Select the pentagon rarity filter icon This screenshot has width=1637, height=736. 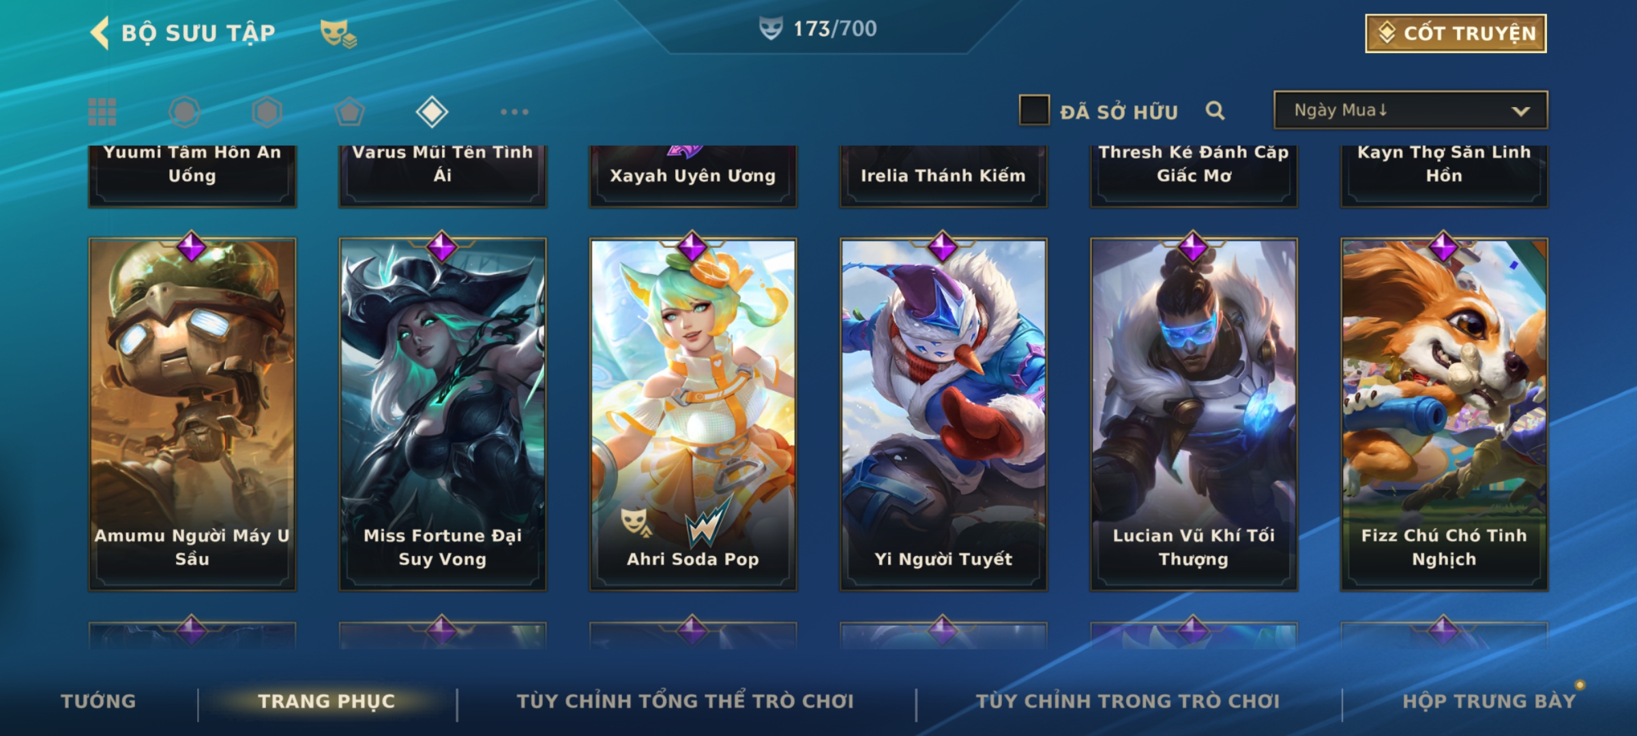[349, 112]
